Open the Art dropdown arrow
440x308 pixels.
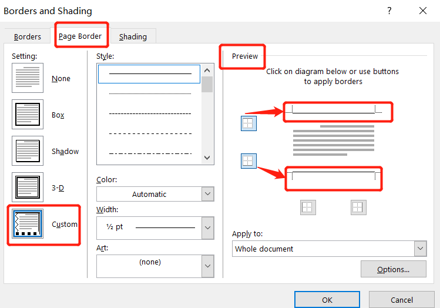click(x=207, y=266)
